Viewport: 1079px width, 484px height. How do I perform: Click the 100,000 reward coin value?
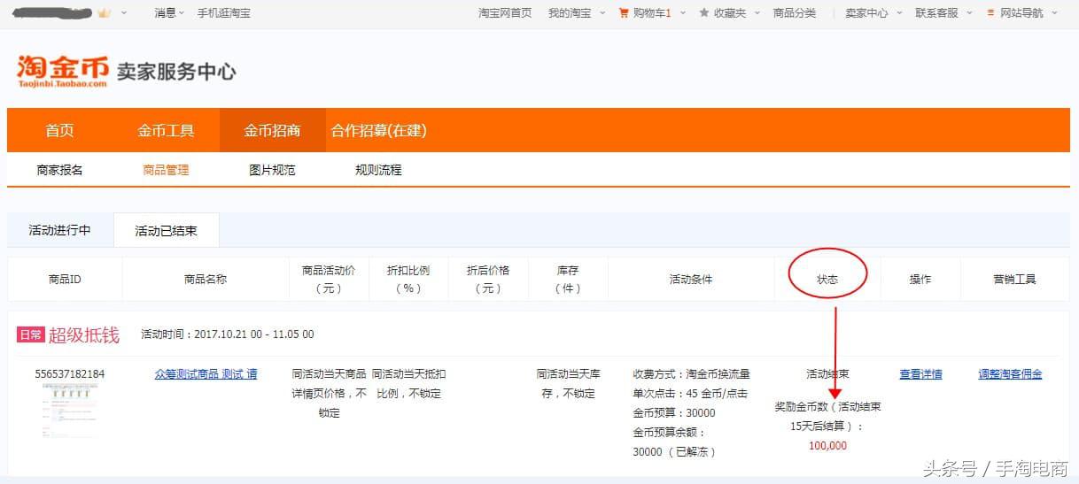point(827,445)
